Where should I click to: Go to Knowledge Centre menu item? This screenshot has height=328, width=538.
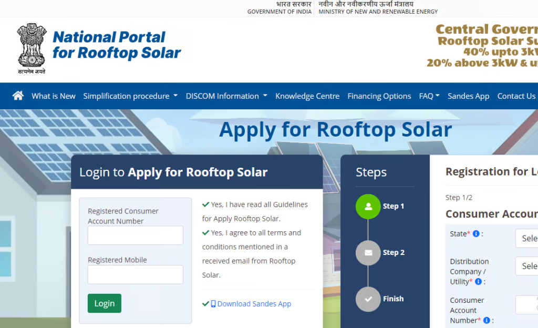307,96
